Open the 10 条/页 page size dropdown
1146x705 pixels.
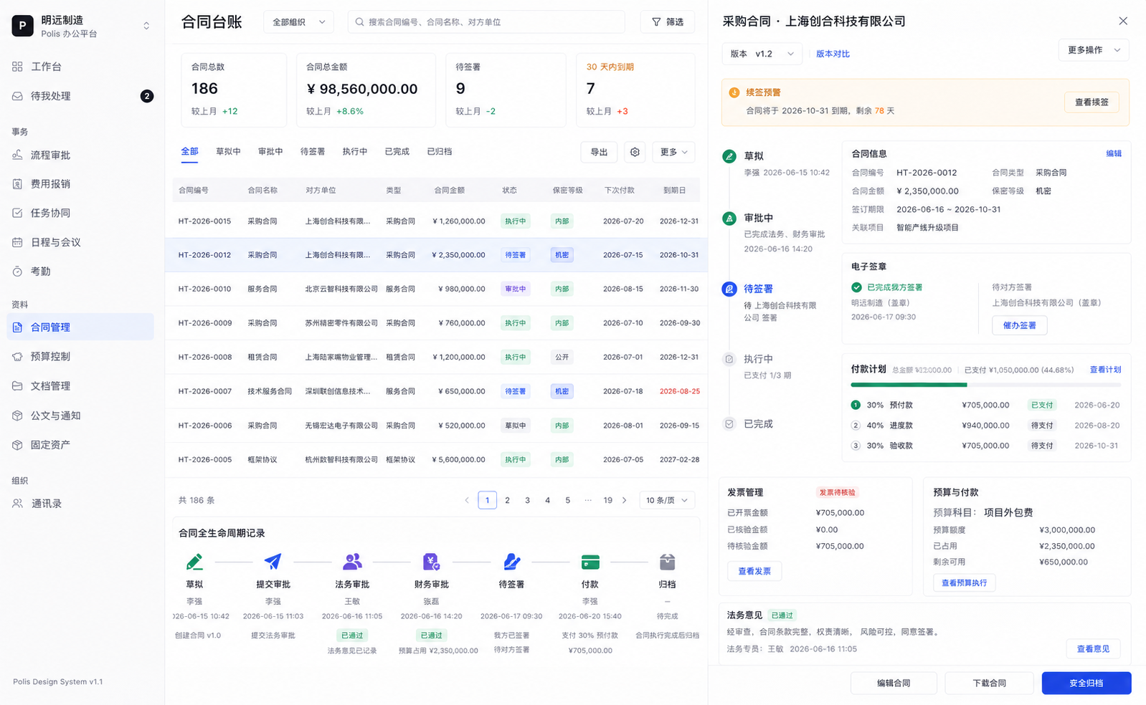coord(667,500)
